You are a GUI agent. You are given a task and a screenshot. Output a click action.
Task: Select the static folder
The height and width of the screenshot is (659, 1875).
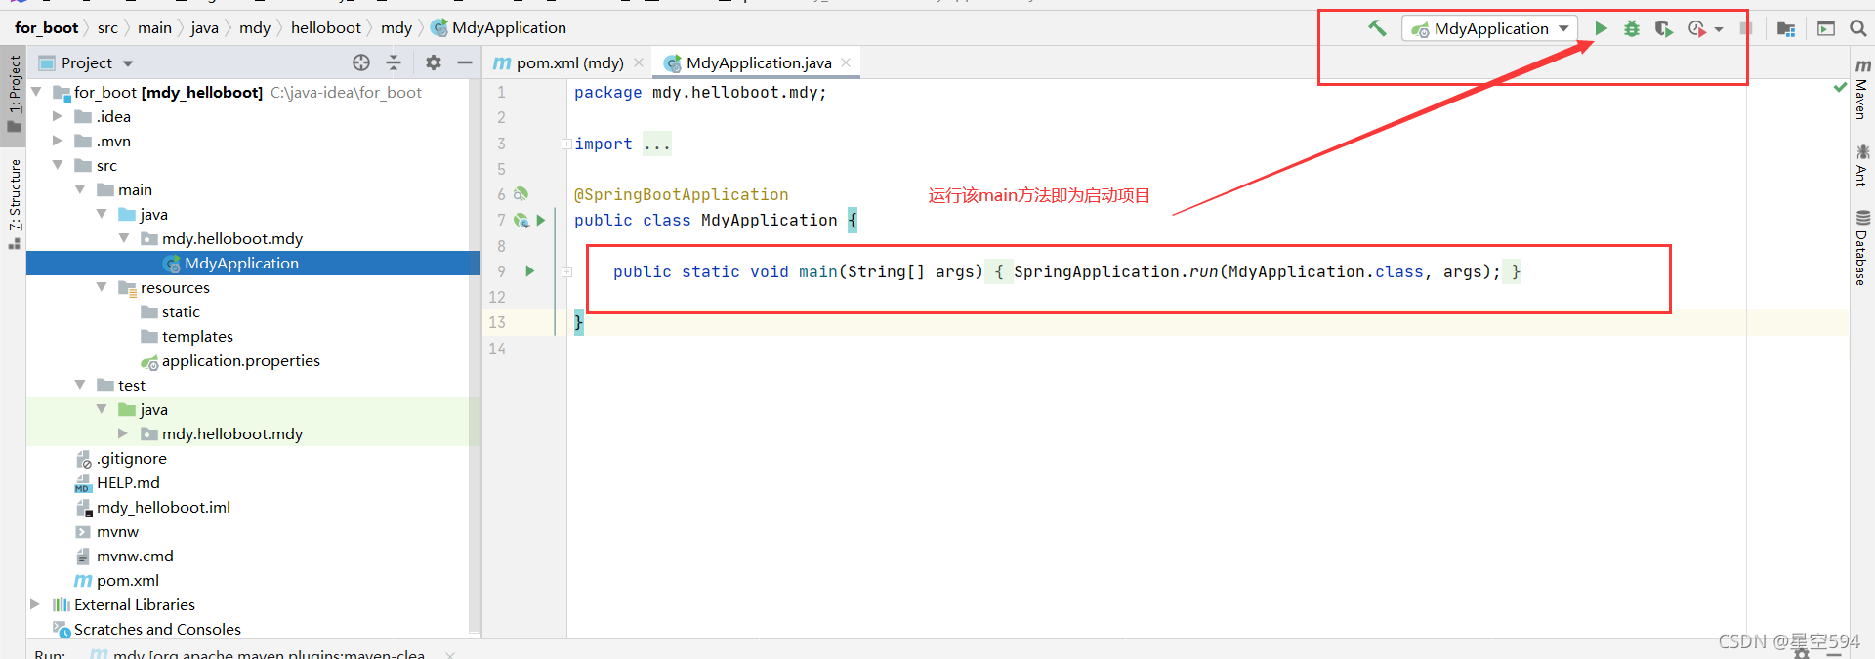[181, 311]
